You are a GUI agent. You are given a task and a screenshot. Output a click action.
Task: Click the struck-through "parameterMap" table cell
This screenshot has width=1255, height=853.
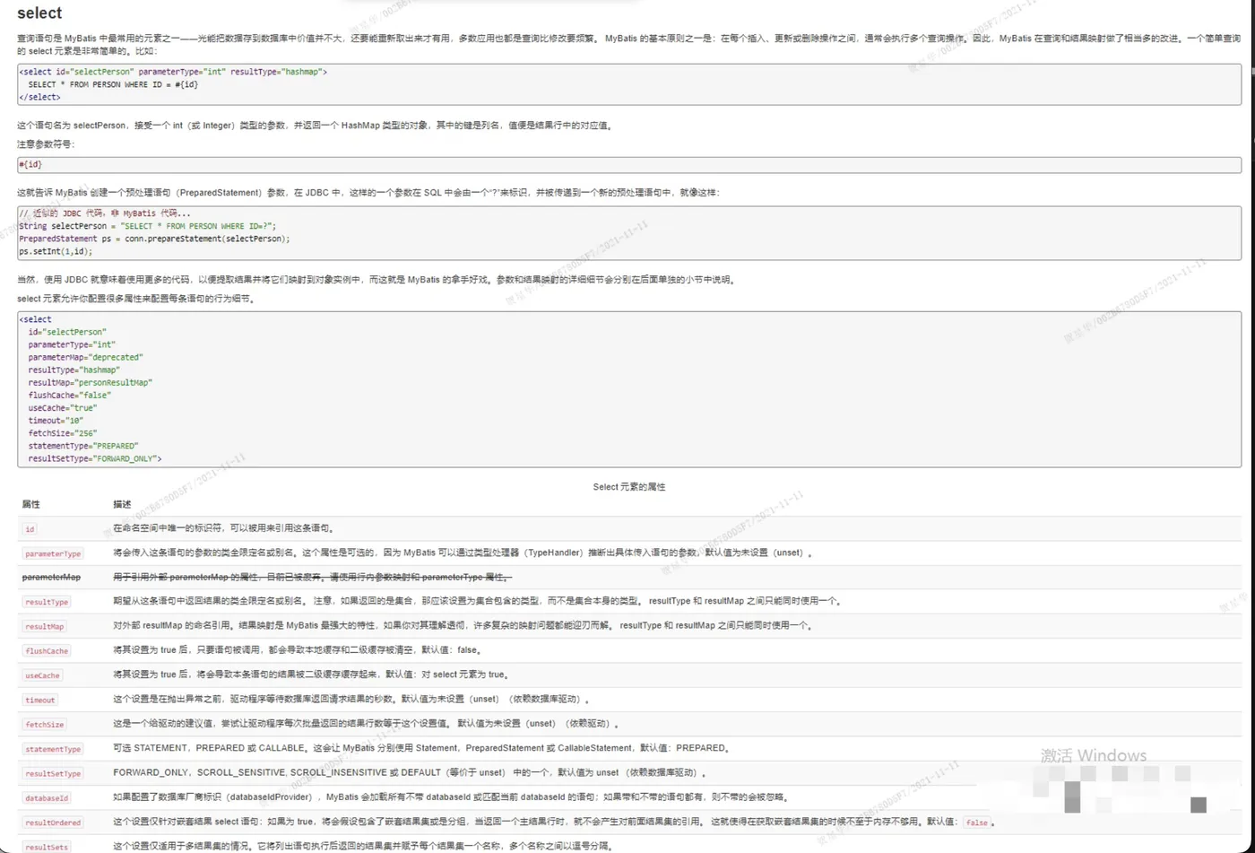pos(51,578)
